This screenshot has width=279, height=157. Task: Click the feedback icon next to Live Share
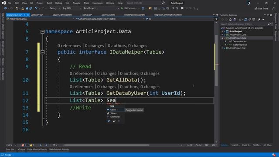tap(274, 8)
